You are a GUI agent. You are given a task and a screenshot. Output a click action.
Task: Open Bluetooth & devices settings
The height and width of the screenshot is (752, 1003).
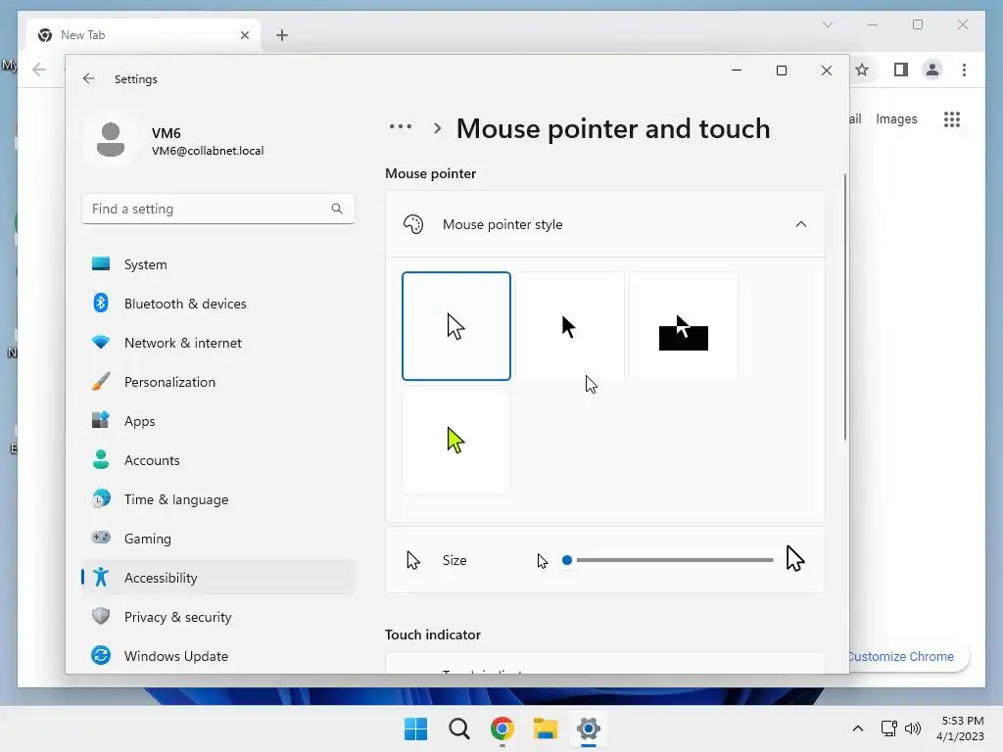tap(218, 304)
